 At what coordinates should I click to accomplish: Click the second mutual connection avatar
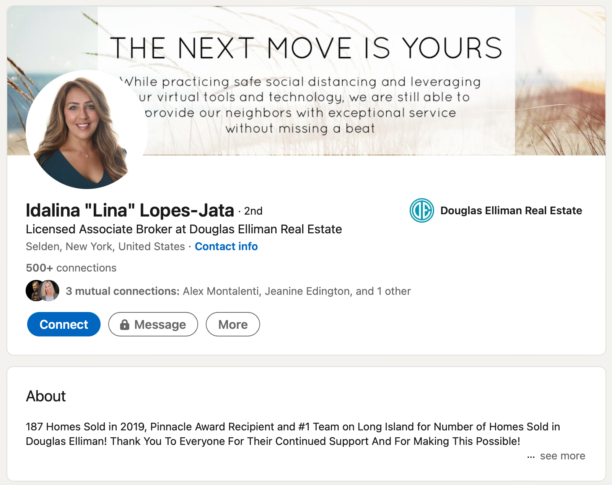tap(50, 291)
